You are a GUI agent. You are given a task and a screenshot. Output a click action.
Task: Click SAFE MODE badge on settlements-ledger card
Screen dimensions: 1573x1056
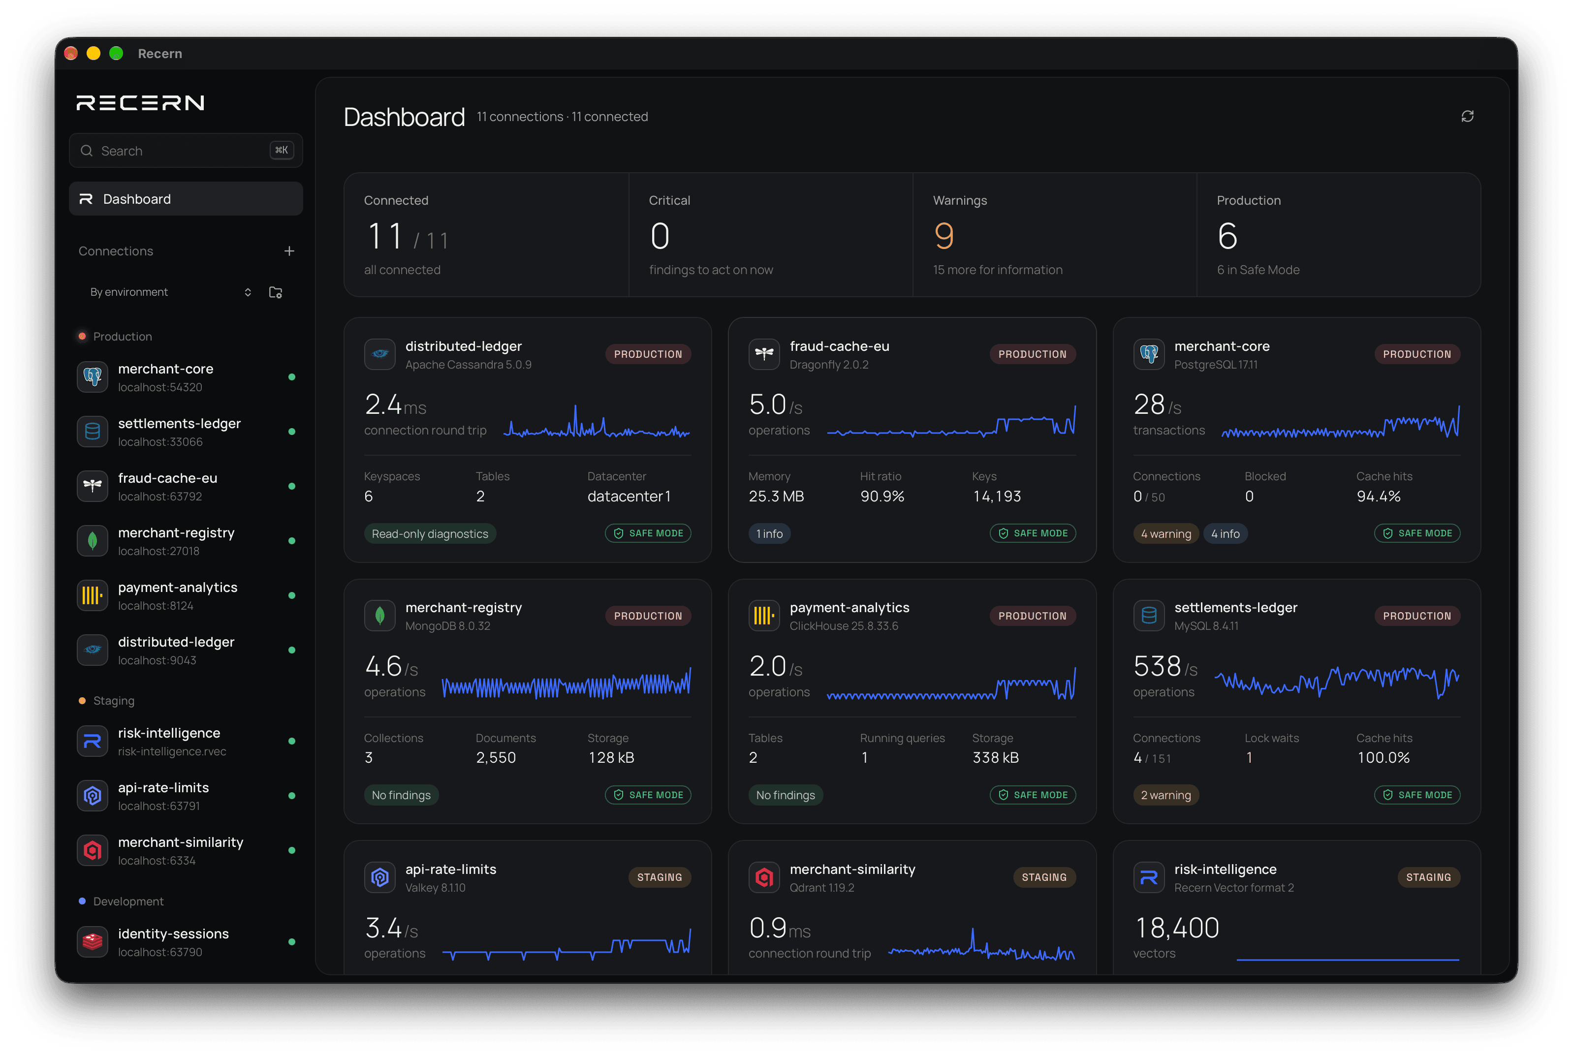(x=1416, y=795)
